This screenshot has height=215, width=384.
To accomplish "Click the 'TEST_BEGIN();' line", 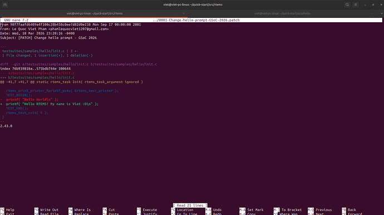I will click(19, 95).
